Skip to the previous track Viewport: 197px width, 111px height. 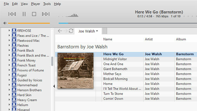click(x=12, y=14)
